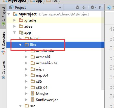
Task: Select the armeabi-v7a folder
Action: click(x=46, y=63)
